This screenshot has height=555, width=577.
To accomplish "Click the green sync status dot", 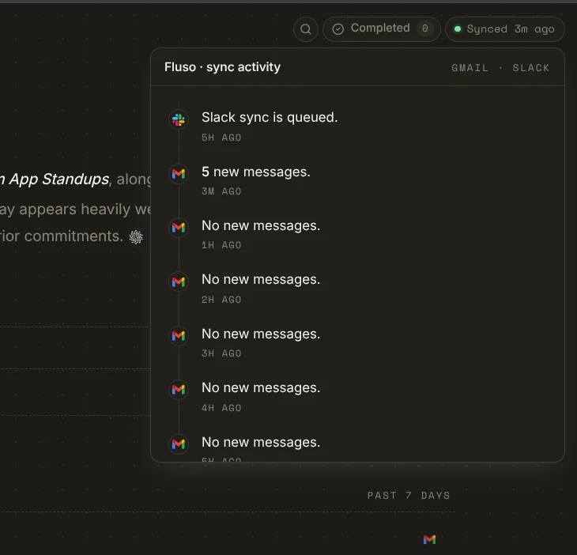I will click(x=458, y=28).
